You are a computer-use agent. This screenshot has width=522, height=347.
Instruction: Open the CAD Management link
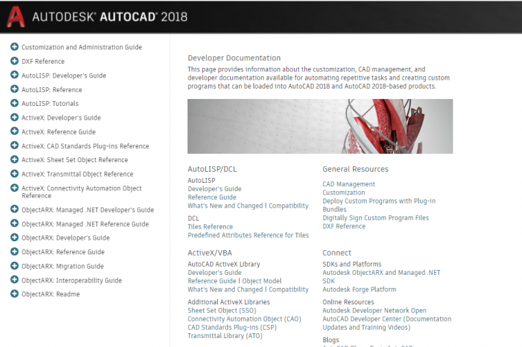pos(349,184)
